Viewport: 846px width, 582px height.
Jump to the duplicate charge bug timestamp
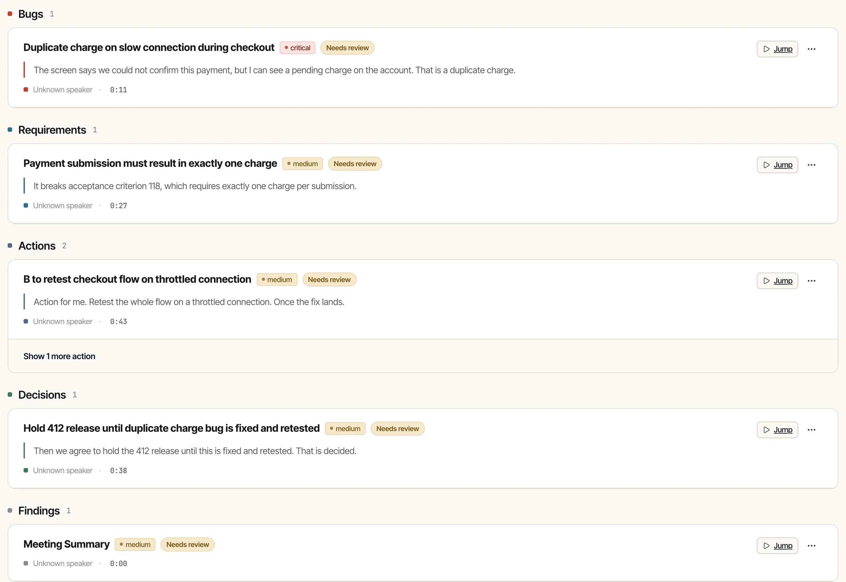tap(777, 49)
